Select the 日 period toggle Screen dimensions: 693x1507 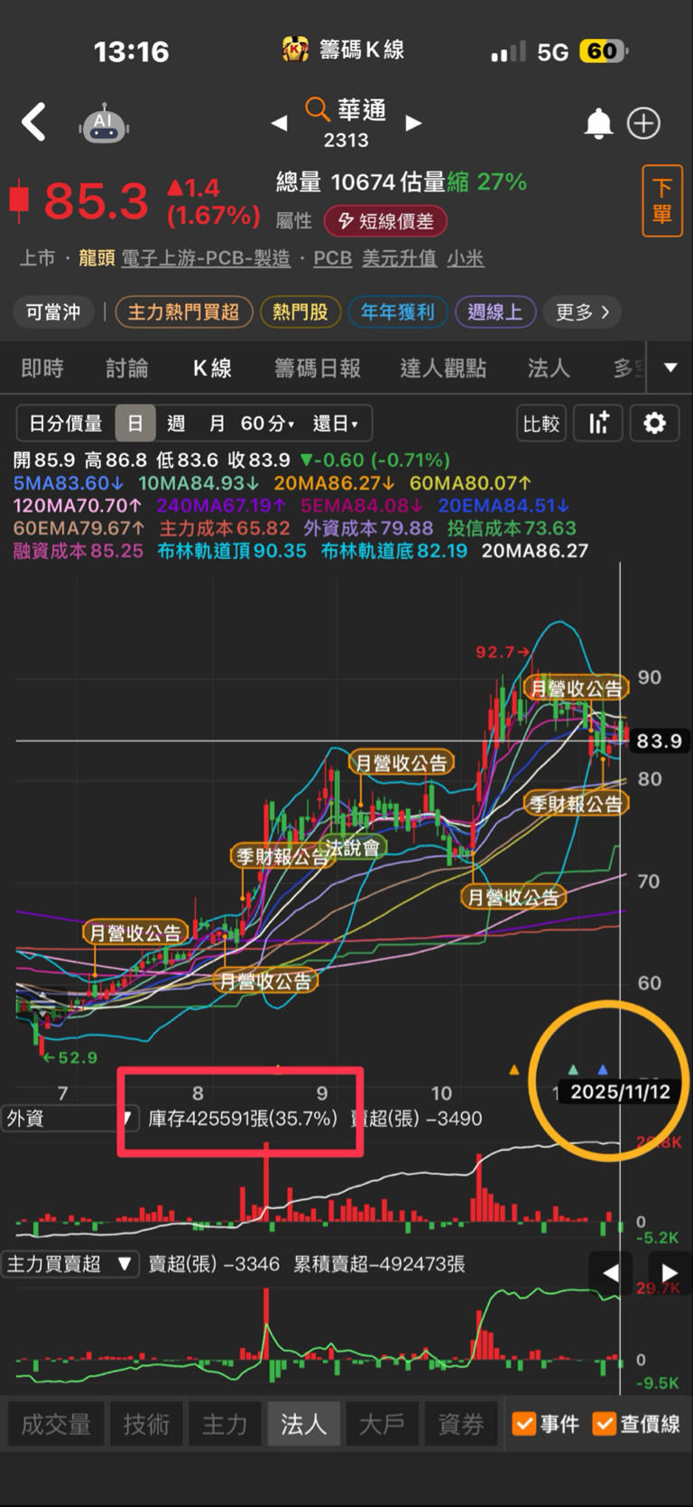click(x=135, y=423)
